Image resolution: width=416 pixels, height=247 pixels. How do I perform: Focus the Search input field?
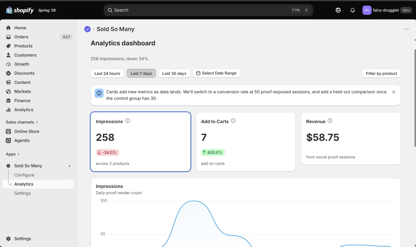click(x=208, y=10)
